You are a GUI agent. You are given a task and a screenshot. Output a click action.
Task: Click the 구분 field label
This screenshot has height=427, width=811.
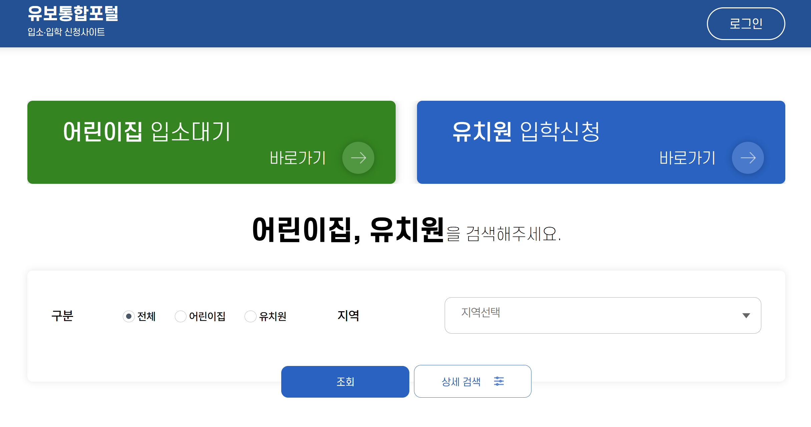62,316
